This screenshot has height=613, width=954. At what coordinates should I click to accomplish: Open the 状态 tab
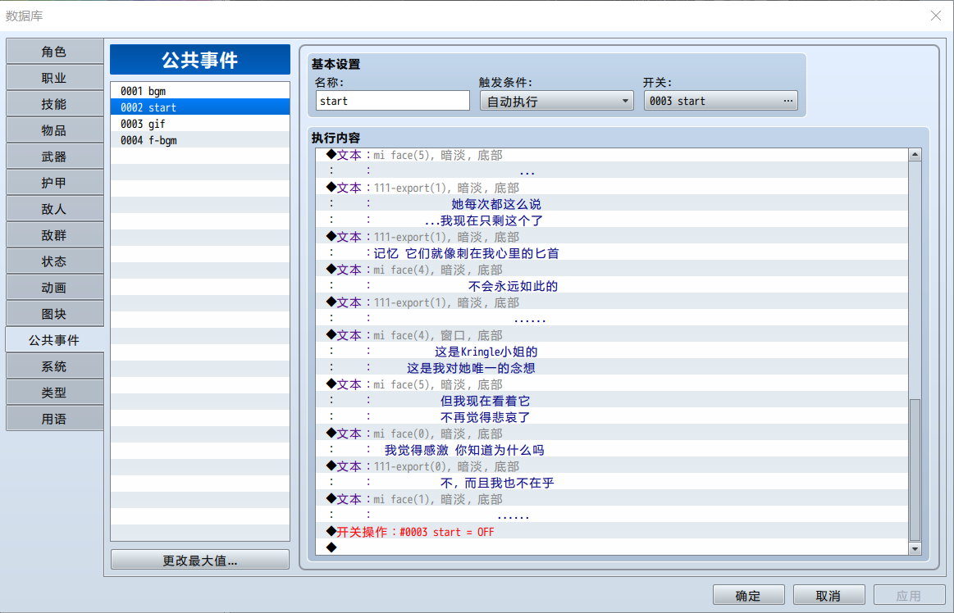(54, 261)
